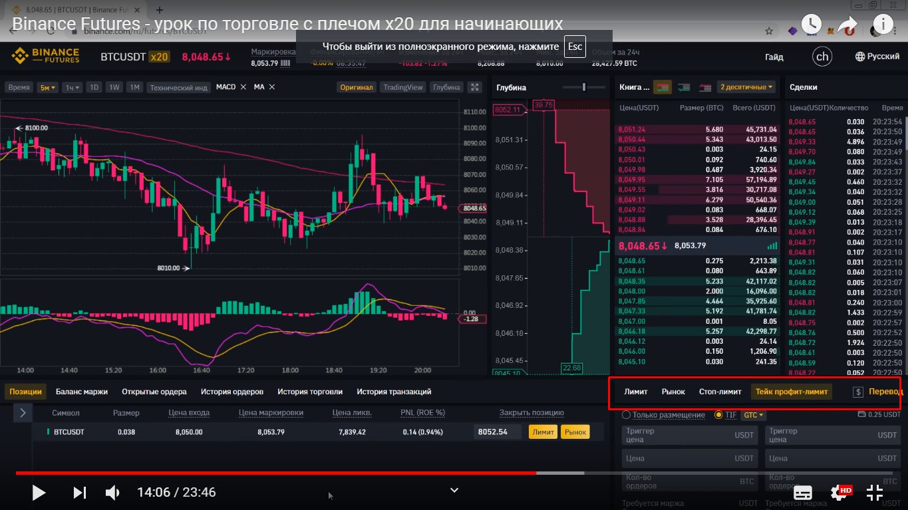Click the x20 leverage badge
Viewport: 908px width, 510px height.
tap(159, 57)
